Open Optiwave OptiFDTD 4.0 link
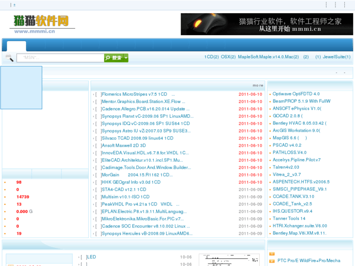This screenshot has height=266, width=355. [x=296, y=94]
